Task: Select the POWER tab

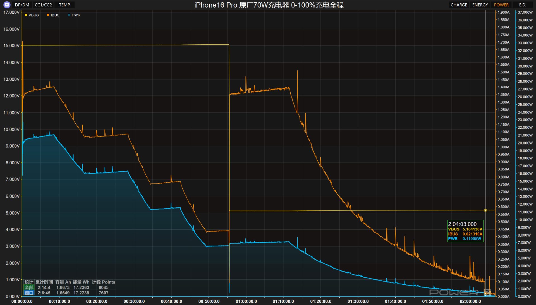Action: (x=501, y=5)
